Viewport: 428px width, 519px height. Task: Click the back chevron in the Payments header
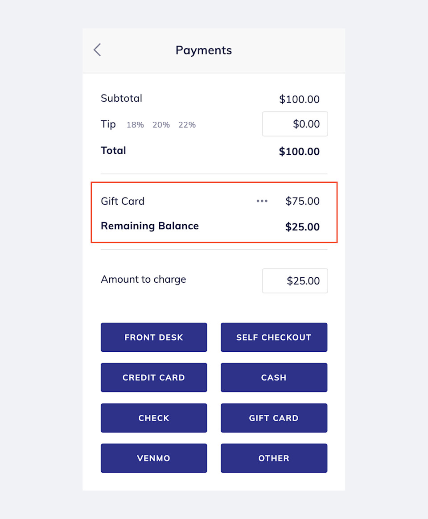click(97, 50)
